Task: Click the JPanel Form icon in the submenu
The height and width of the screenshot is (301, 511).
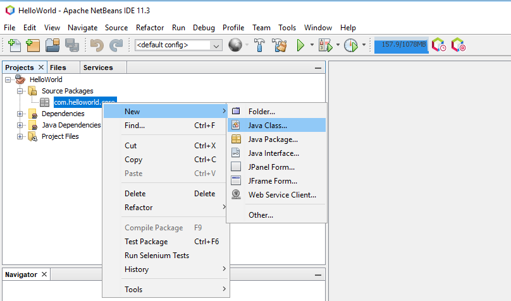Action: 236,167
